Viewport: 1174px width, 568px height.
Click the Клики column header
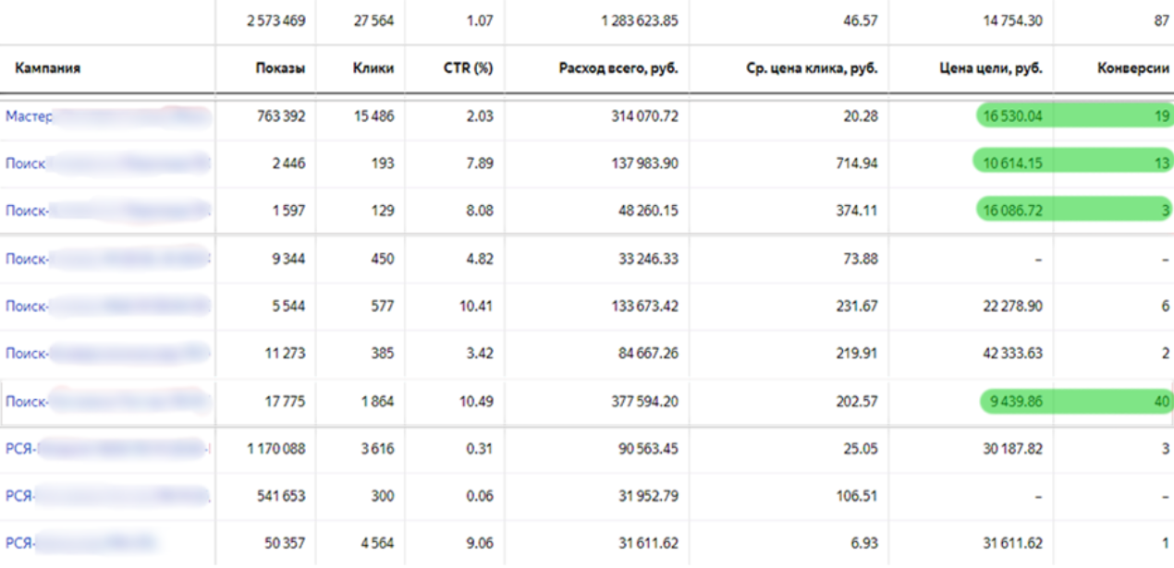tap(373, 68)
